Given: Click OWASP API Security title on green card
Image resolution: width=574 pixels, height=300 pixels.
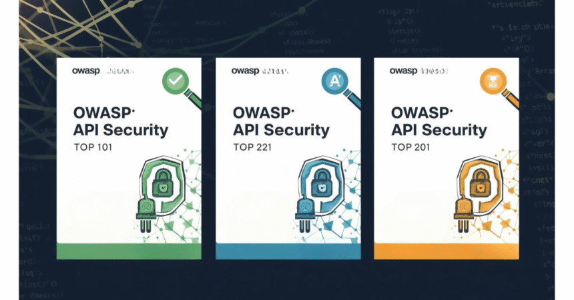Looking at the screenshot, I should (x=121, y=121).
